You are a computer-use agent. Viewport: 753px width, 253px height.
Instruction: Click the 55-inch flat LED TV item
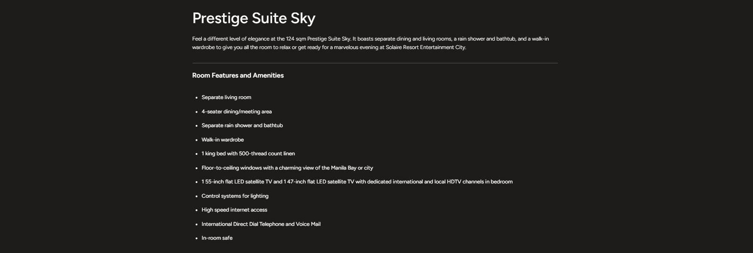pyautogui.click(x=357, y=182)
